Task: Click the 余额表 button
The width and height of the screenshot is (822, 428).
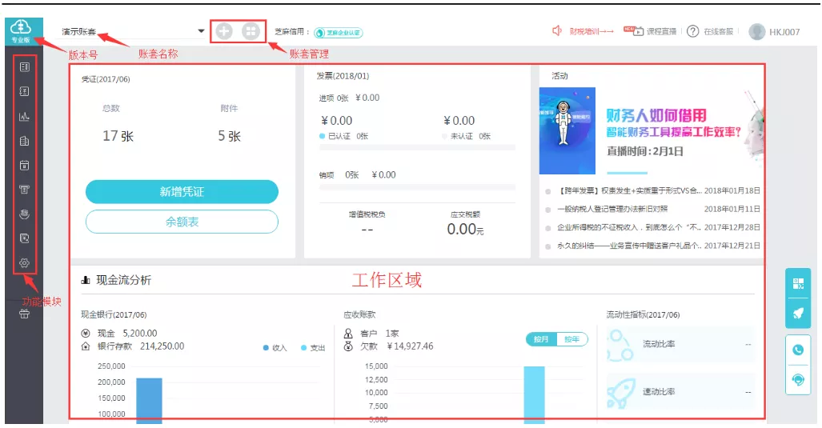Action: (x=182, y=222)
